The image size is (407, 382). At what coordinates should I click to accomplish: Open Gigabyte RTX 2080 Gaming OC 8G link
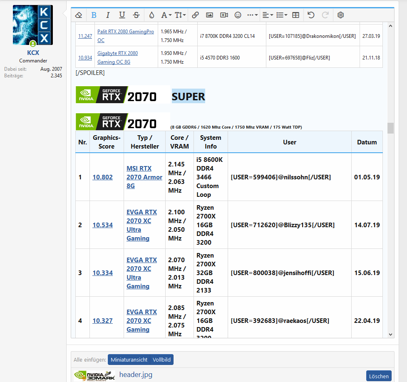coord(118,57)
